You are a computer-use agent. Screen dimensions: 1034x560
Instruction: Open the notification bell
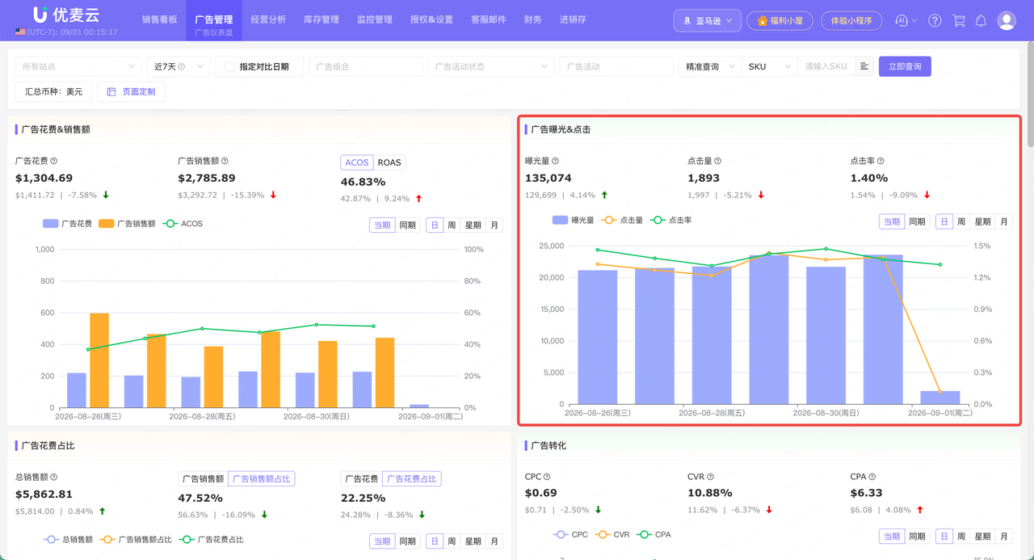click(x=981, y=21)
